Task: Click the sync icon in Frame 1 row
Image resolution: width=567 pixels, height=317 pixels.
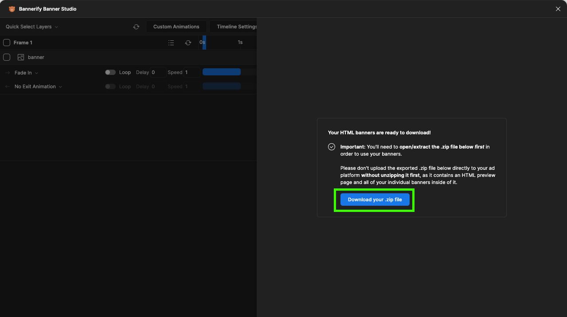Action: 188,43
